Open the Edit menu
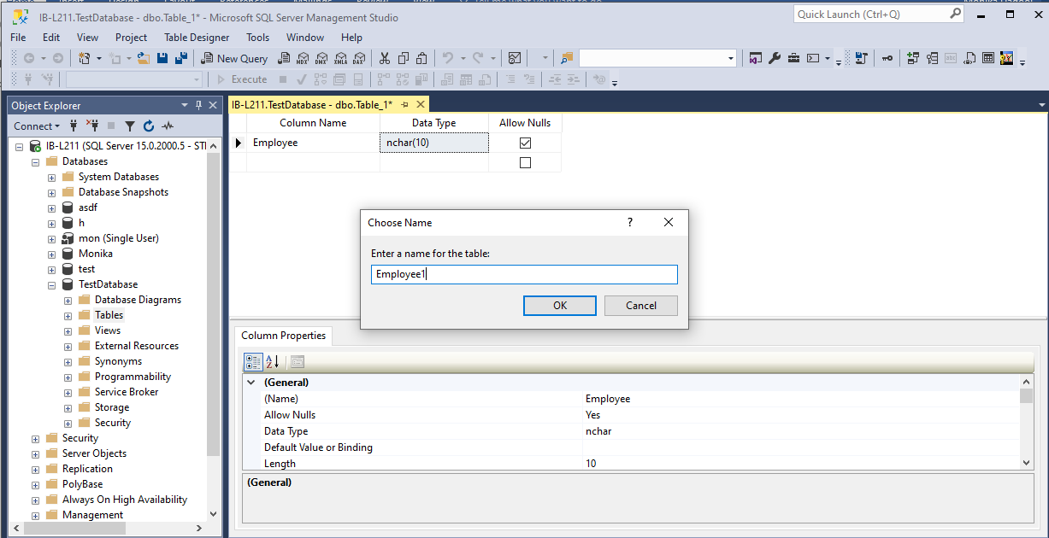 pos(51,37)
